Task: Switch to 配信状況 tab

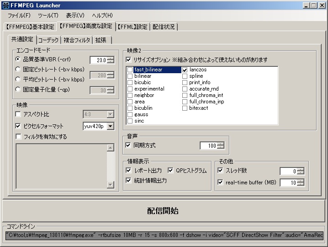Action: coord(164,27)
